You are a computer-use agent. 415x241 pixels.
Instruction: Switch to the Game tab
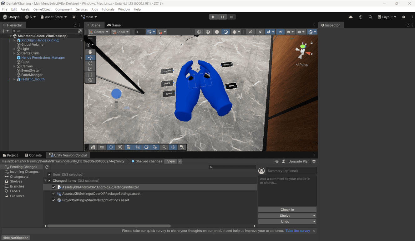coord(114,25)
